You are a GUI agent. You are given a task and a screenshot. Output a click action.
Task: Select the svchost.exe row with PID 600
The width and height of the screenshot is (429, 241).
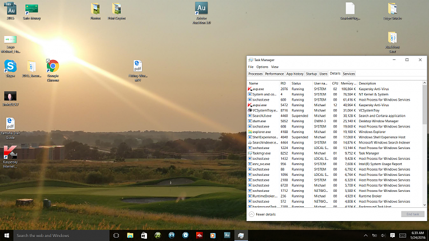click(x=335, y=100)
